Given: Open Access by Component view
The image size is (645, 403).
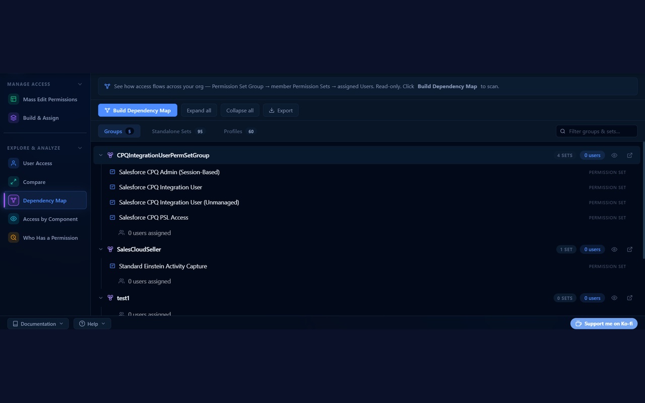Looking at the screenshot, I should (x=45, y=219).
